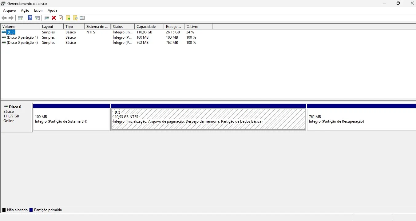
Task: Click the Back navigation arrow
Action: 4,18
